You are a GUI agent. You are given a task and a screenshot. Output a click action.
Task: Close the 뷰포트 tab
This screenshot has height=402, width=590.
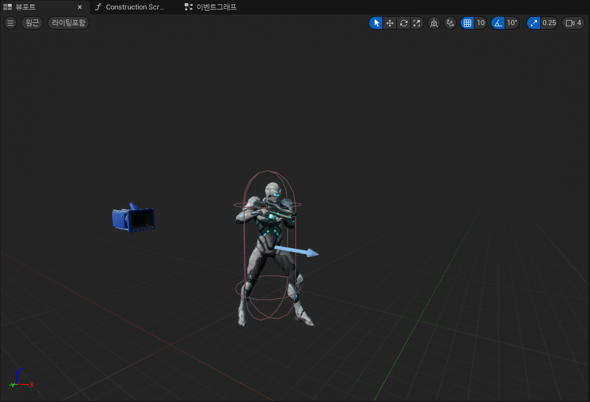tap(80, 7)
